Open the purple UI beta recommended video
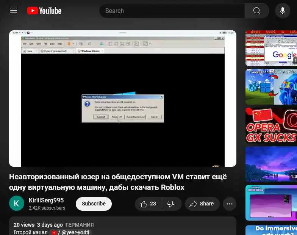Screen dimensions: 297x235 click(x=271, y=203)
